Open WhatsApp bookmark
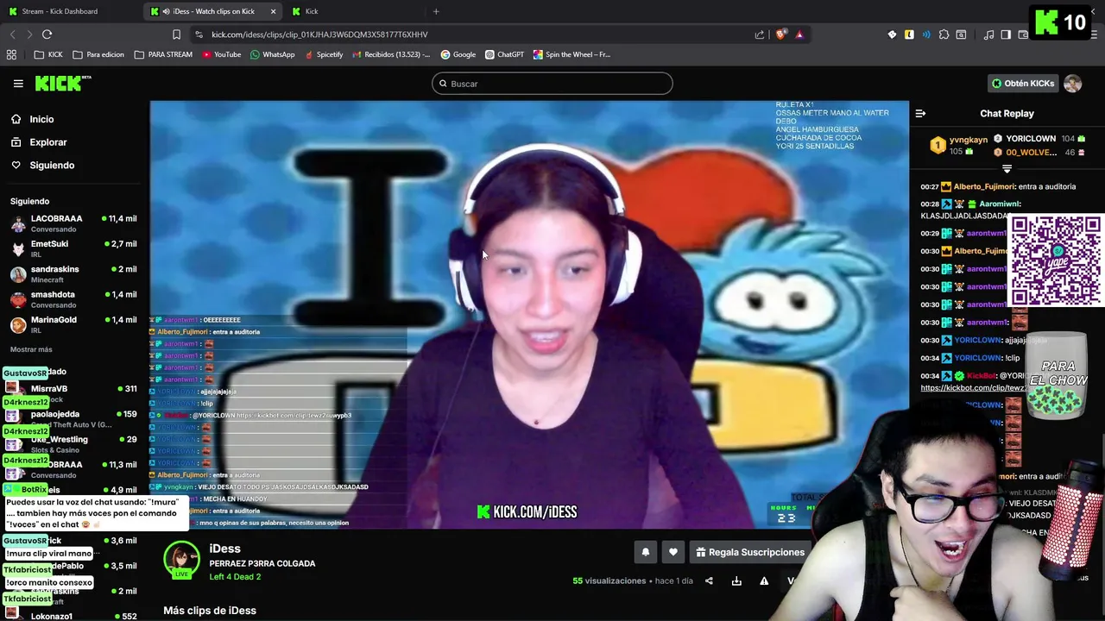The image size is (1105, 621). [272, 54]
